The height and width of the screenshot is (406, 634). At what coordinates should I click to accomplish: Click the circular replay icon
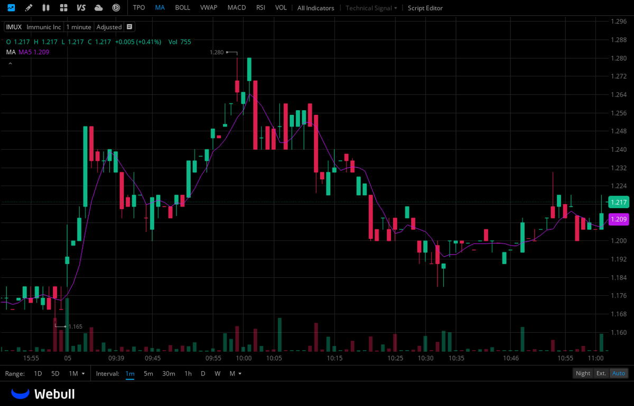pyautogui.click(x=116, y=8)
